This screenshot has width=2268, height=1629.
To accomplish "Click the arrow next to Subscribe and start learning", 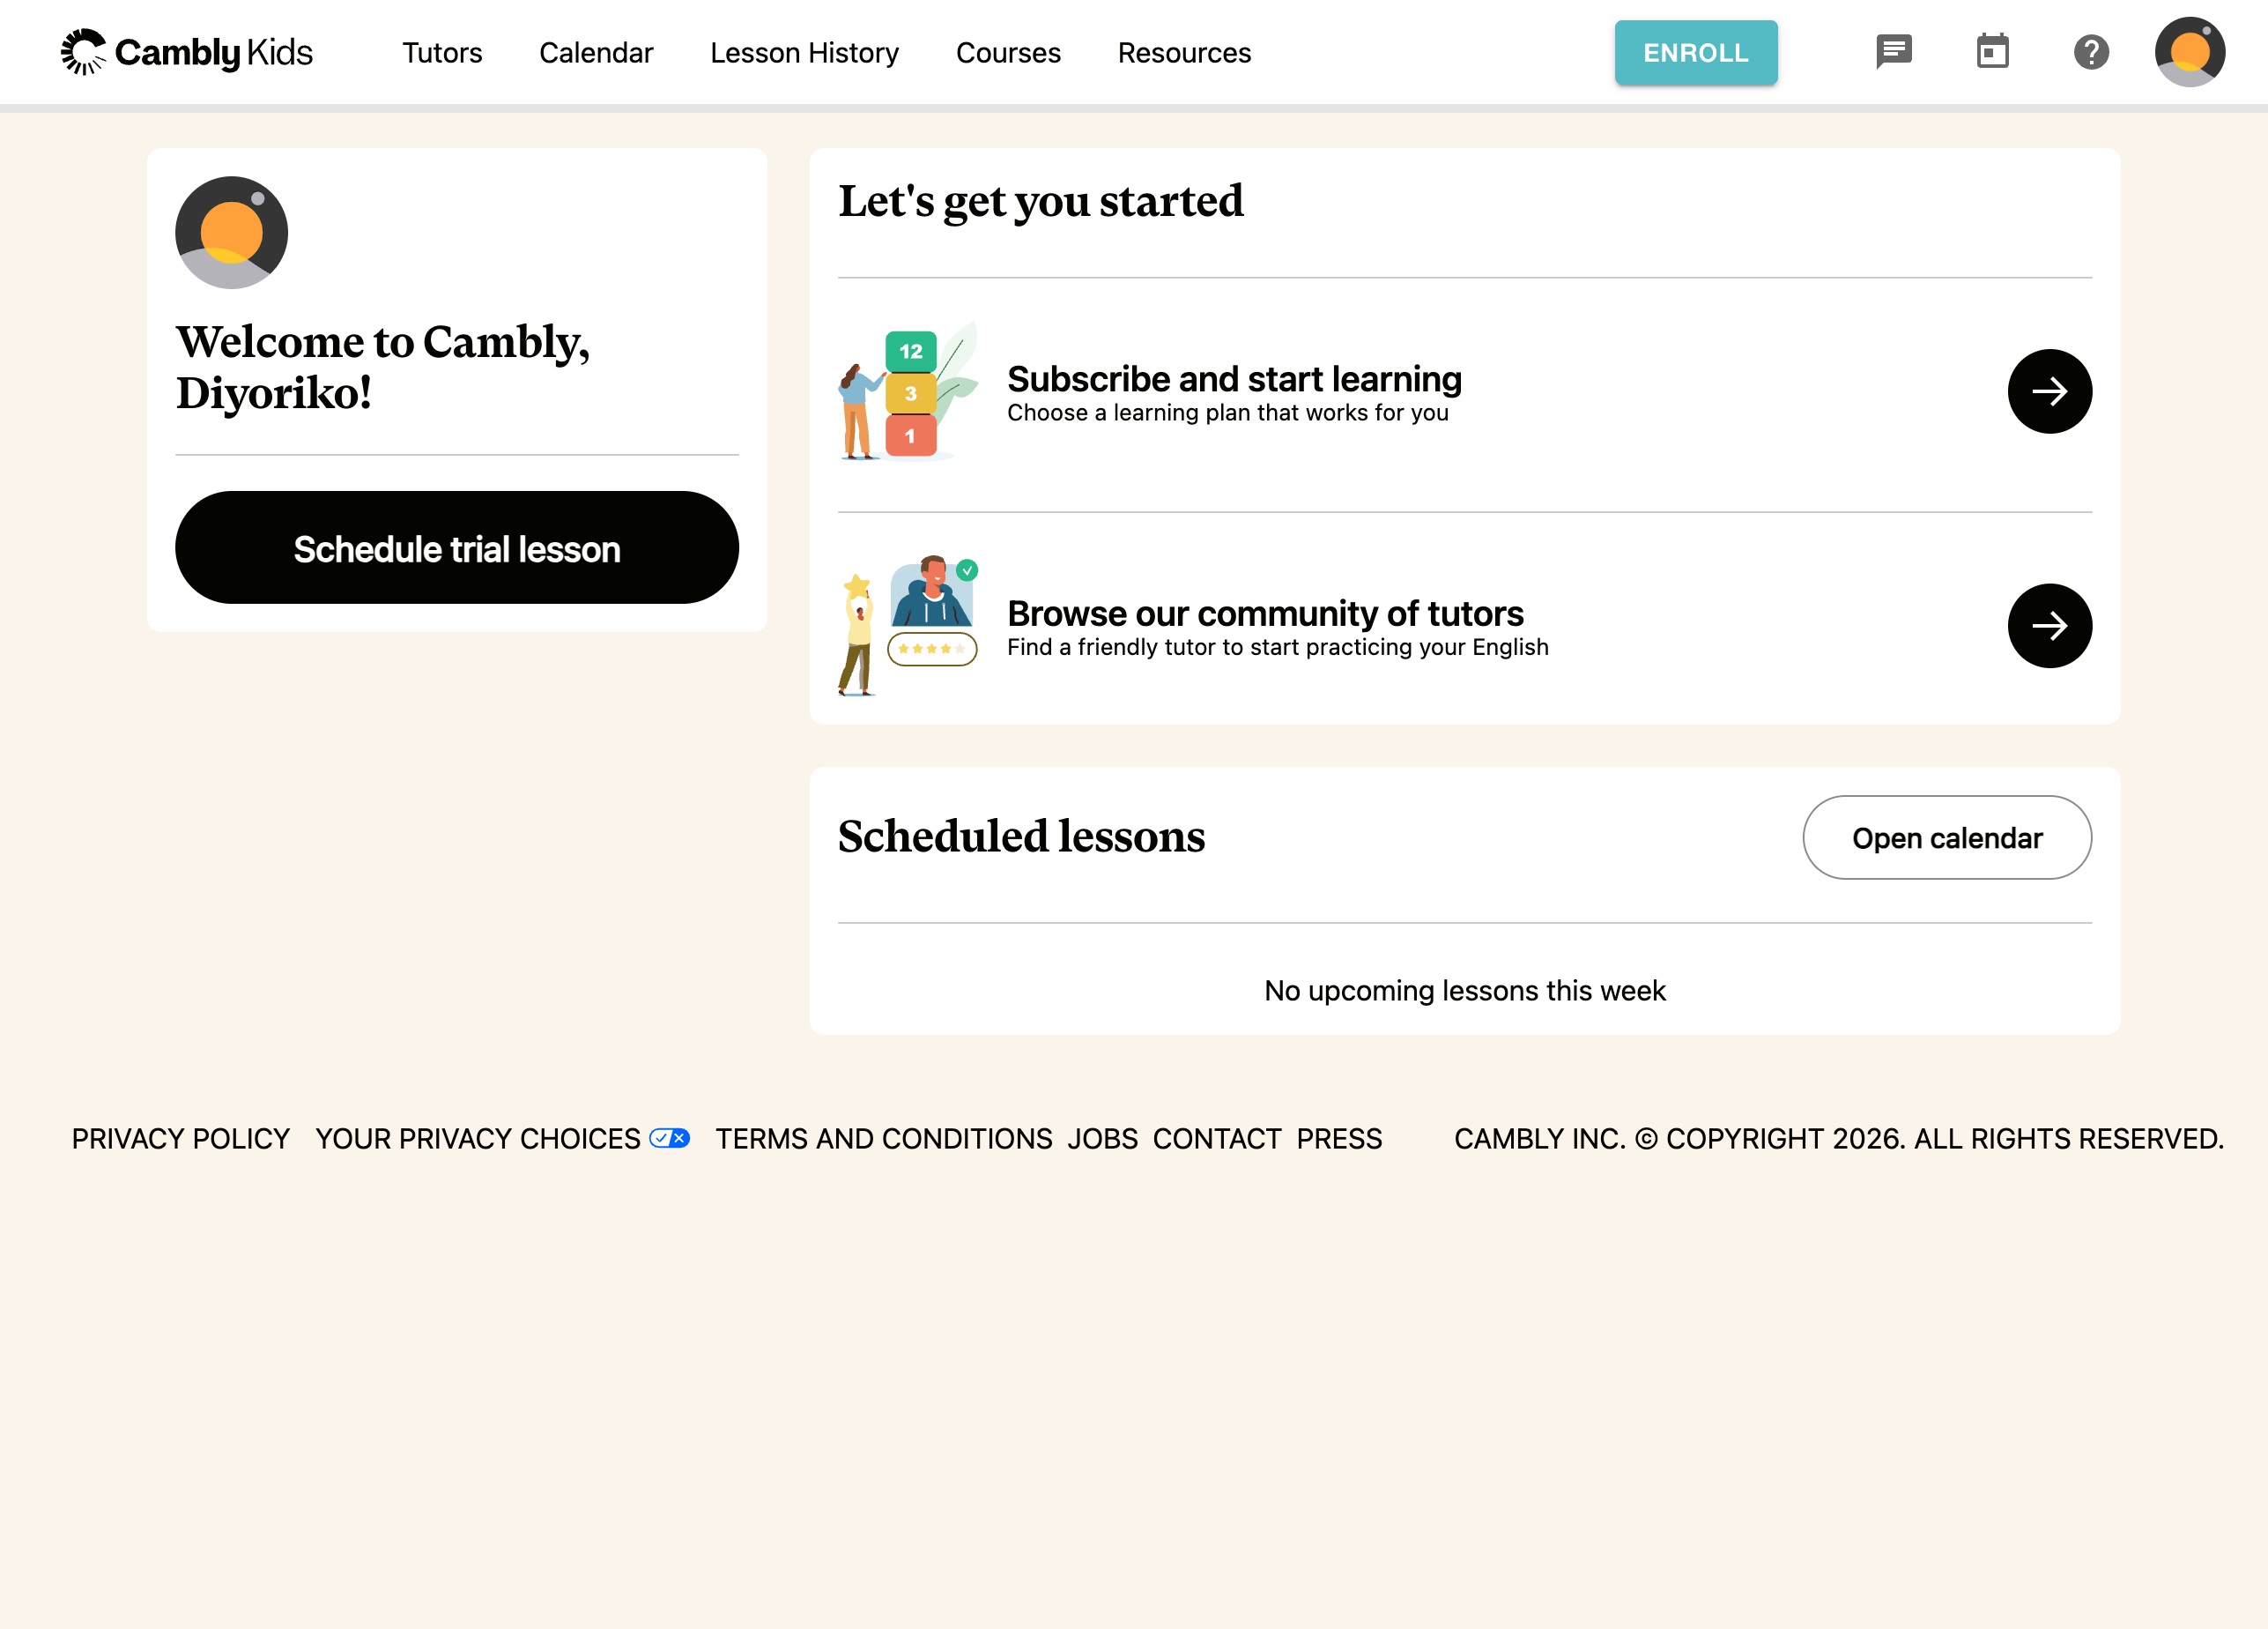I will (2049, 391).
